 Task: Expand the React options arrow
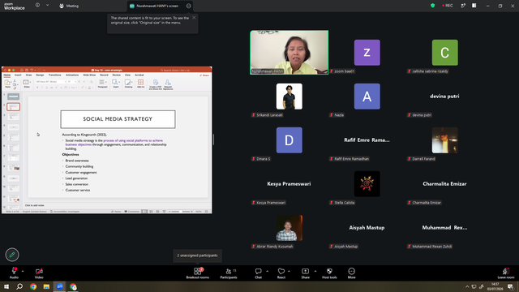click(x=289, y=271)
